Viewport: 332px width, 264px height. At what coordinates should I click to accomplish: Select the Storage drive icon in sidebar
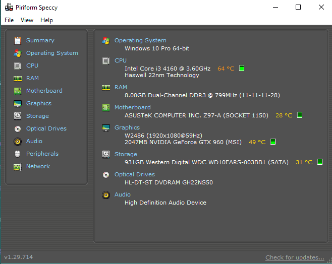coord(18,116)
